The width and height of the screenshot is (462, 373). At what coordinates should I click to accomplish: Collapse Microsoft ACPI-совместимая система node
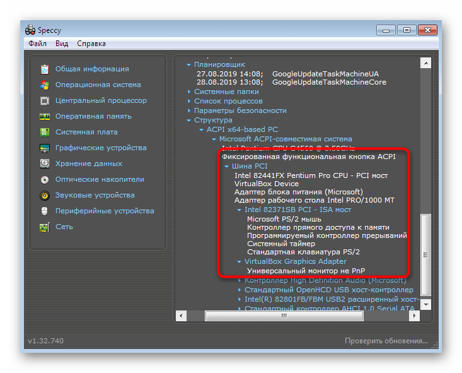pos(214,139)
